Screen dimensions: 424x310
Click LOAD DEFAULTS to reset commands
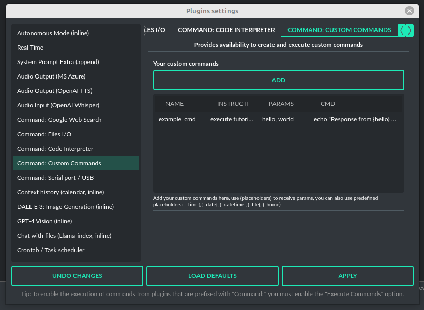pos(212,275)
